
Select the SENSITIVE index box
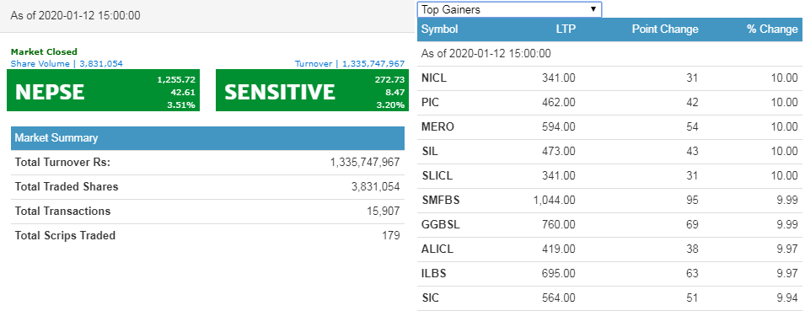[x=312, y=90]
